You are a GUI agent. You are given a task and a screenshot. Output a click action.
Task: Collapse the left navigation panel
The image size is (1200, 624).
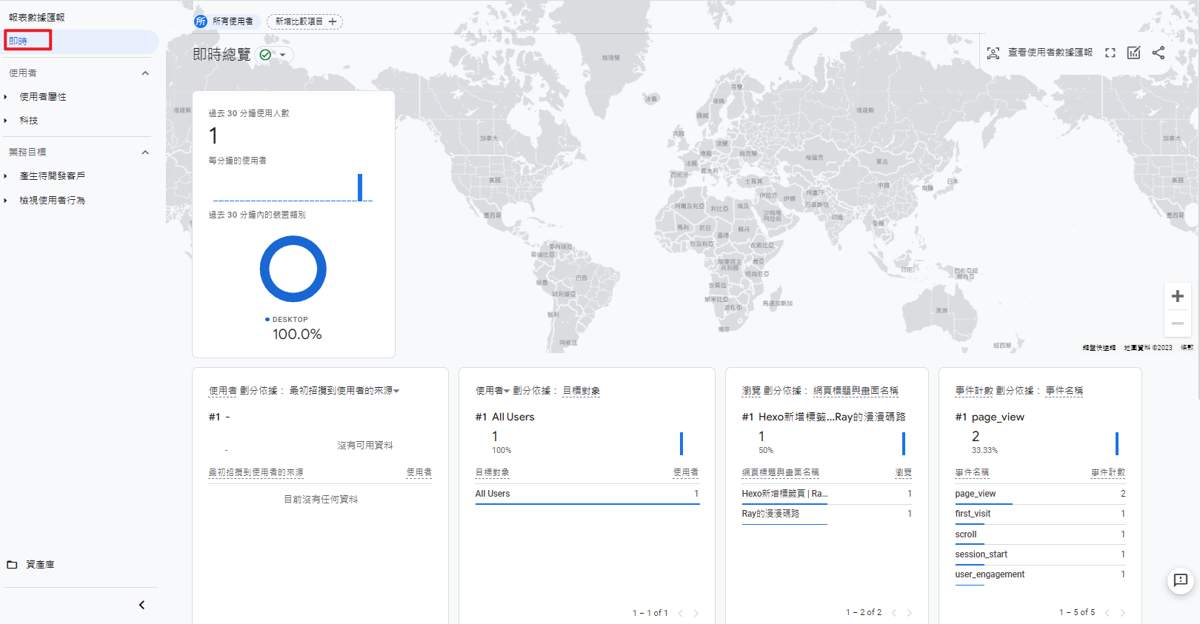[141, 605]
